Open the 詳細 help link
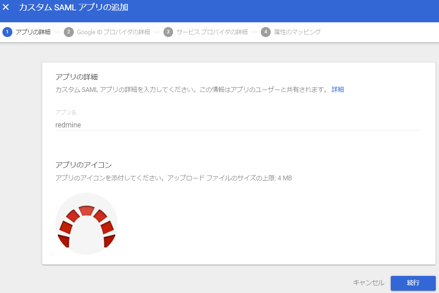This screenshot has height=293, width=439. [338, 90]
